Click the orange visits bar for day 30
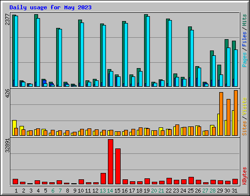This screenshot has height=196, width=250. 229,117
